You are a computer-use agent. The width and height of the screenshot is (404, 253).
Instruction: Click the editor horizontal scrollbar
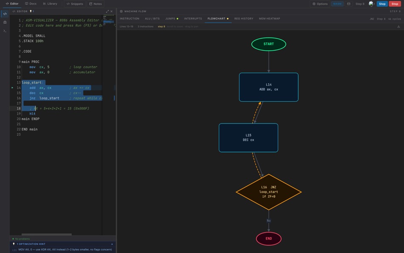tap(47, 234)
